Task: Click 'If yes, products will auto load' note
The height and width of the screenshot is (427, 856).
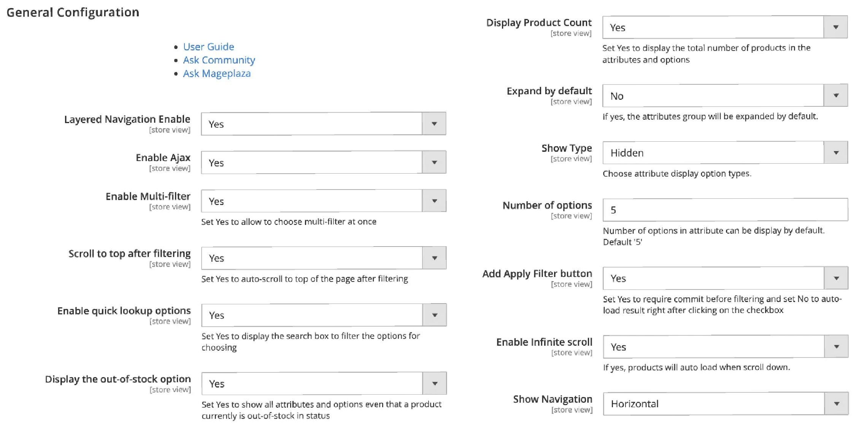Action: [696, 367]
